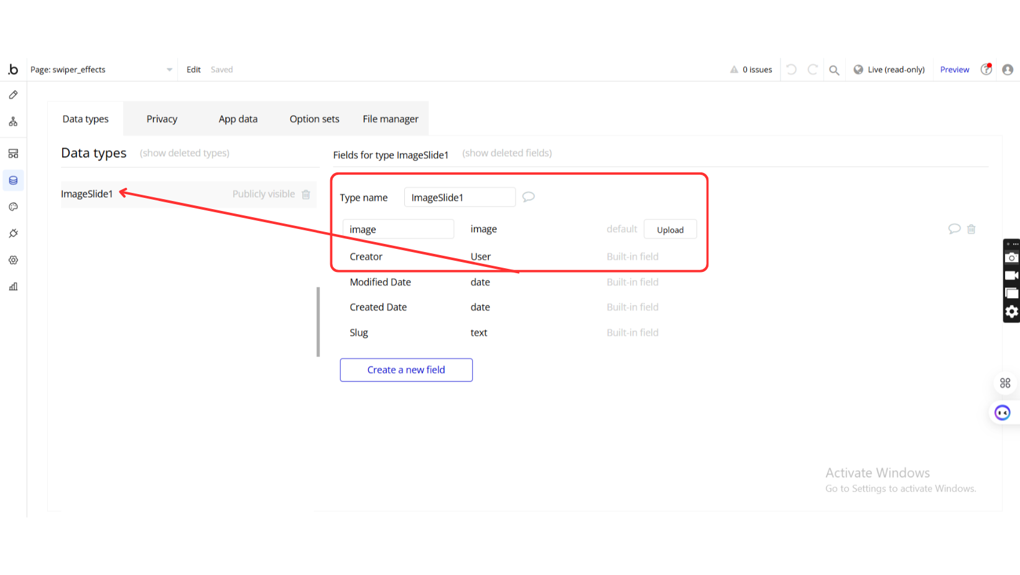
Task: Open the Settings gear in left sidebar
Action: (13, 260)
